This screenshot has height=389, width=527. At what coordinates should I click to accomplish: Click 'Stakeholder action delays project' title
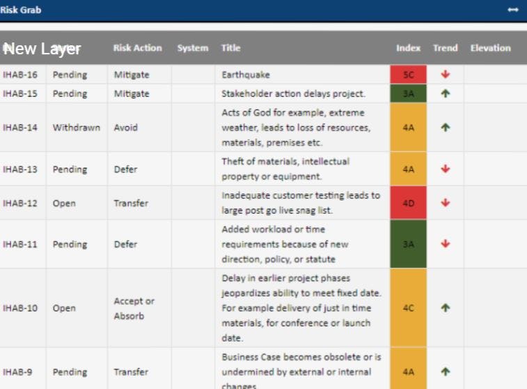(293, 94)
